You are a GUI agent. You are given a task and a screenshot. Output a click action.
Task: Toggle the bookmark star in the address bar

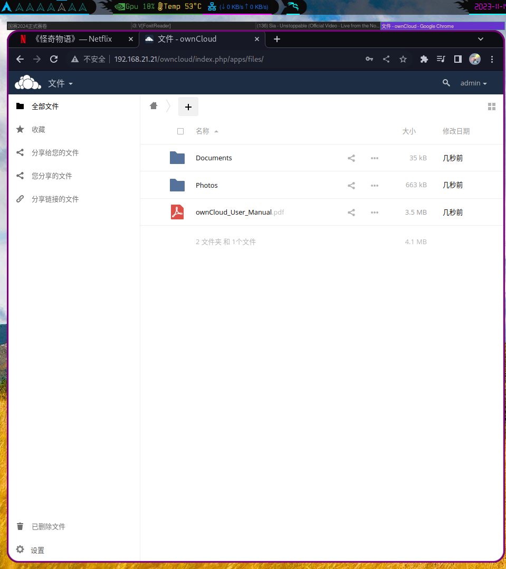403,59
